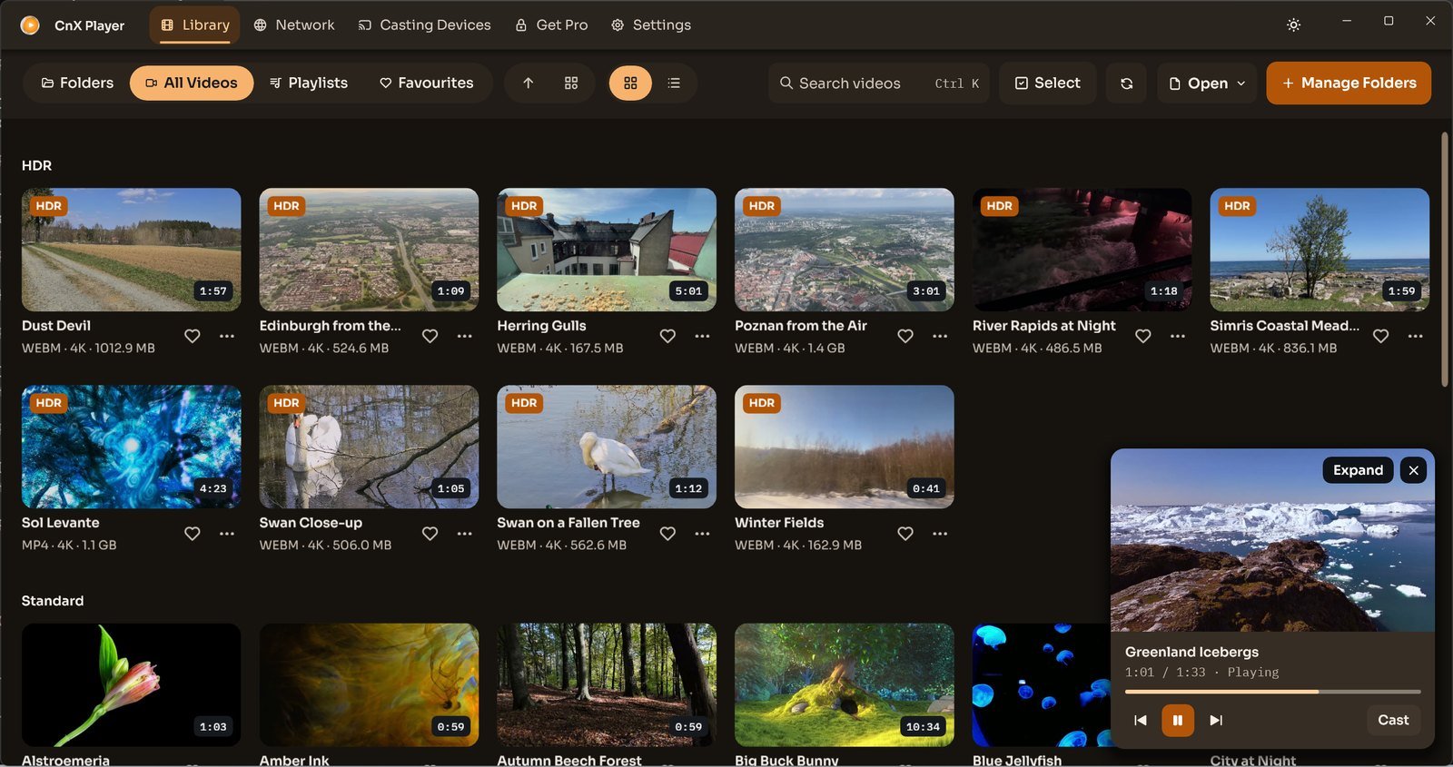Click Cast in the mini player
Viewport: 1453px width, 767px height.
(x=1393, y=720)
